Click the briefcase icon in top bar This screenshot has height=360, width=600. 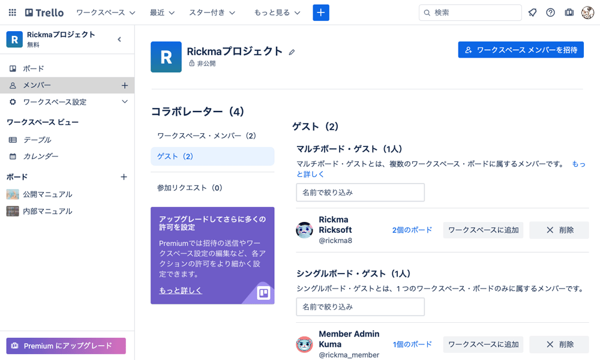(569, 13)
